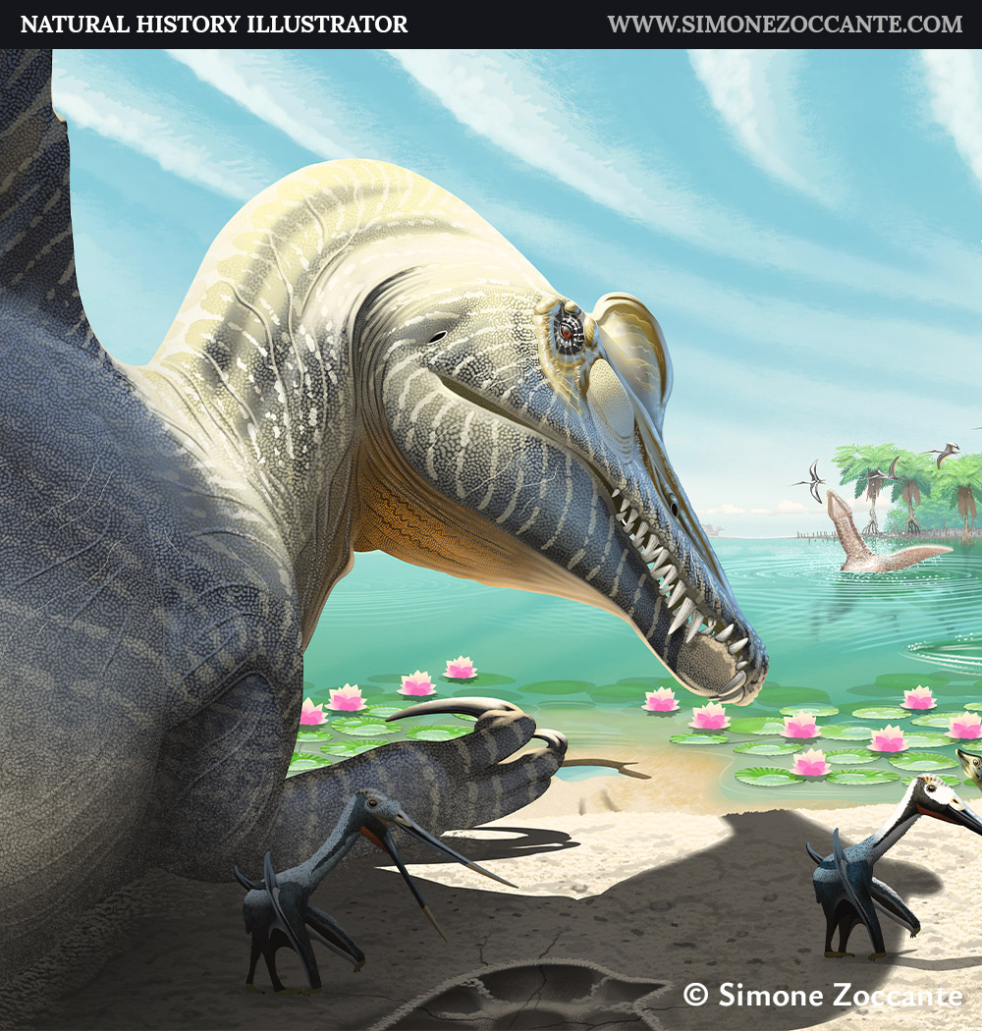Click the large dinosaur's orange eye

567,331
